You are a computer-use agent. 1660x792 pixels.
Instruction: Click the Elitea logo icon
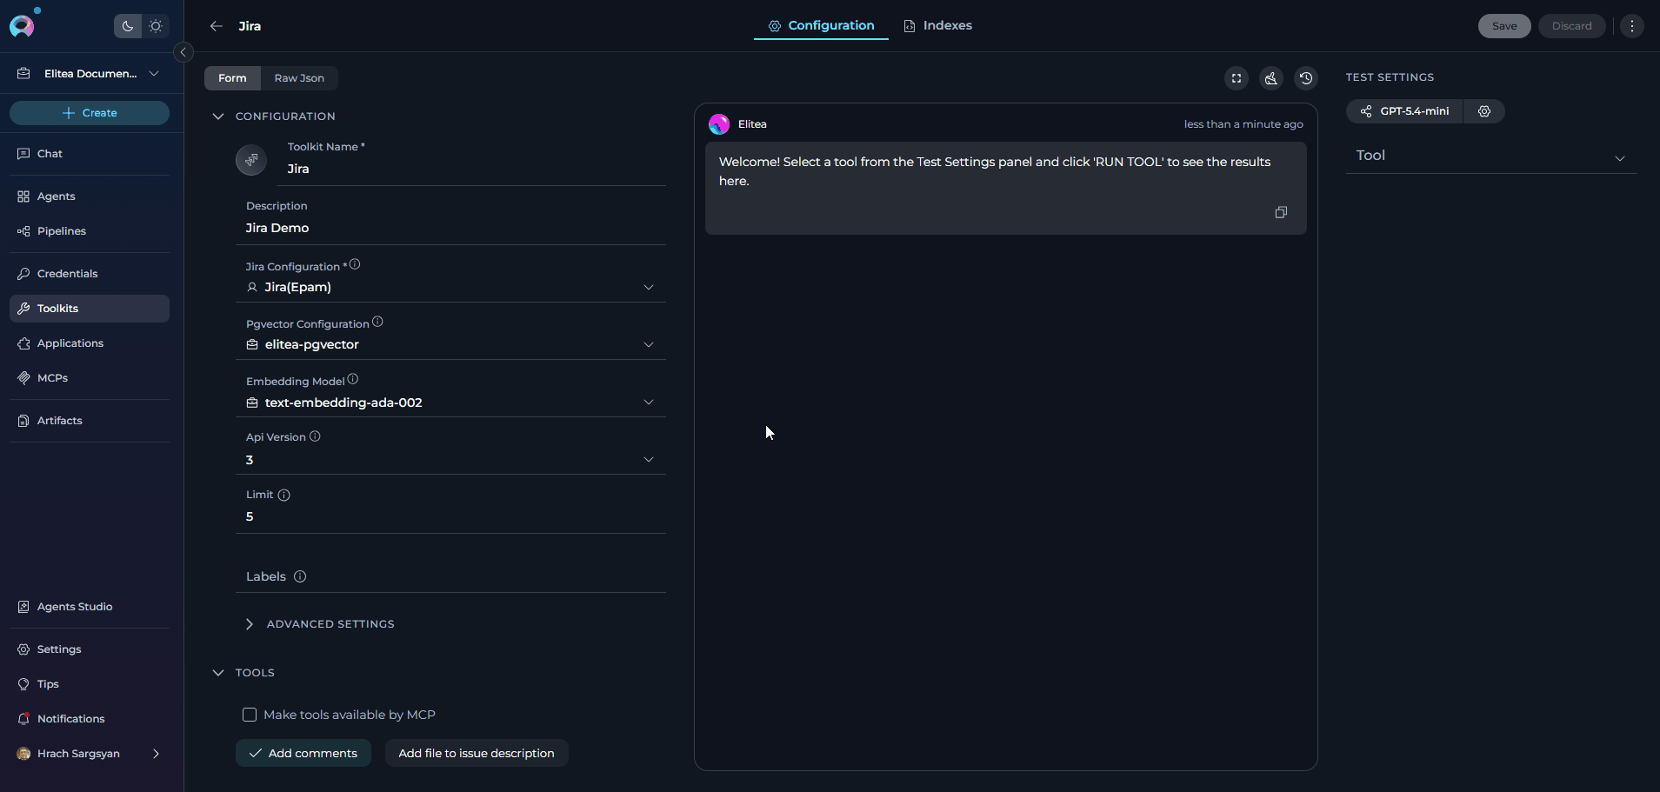tap(22, 26)
